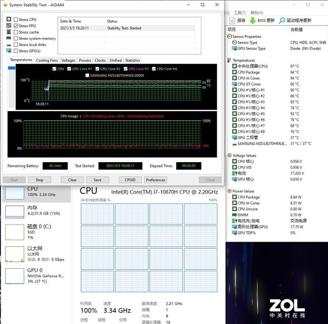The height and width of the screenshot is (324, 328).
Task: Click the CPU GT Cores icon
Action: click(x=234, y=84)
